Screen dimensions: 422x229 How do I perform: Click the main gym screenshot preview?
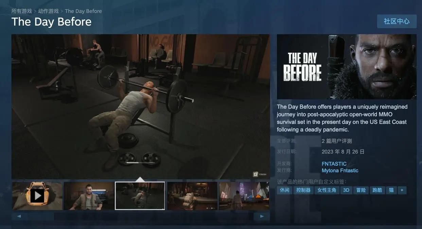(x=141, y=107)
